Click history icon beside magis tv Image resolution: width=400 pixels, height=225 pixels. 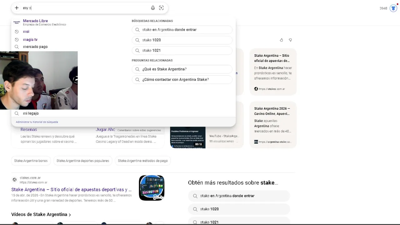[17, 40]
